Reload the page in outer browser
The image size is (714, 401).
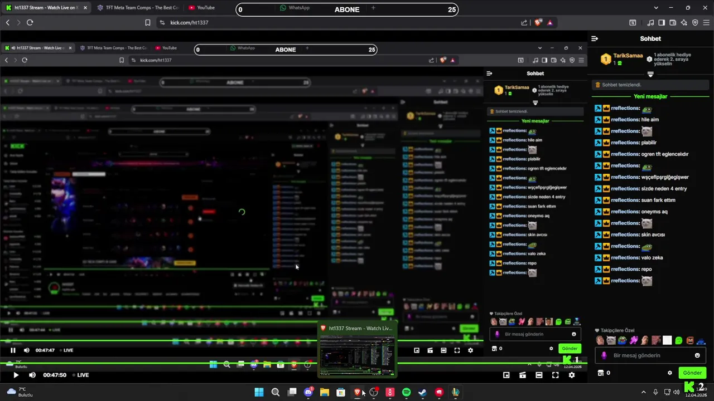[30, 23]
